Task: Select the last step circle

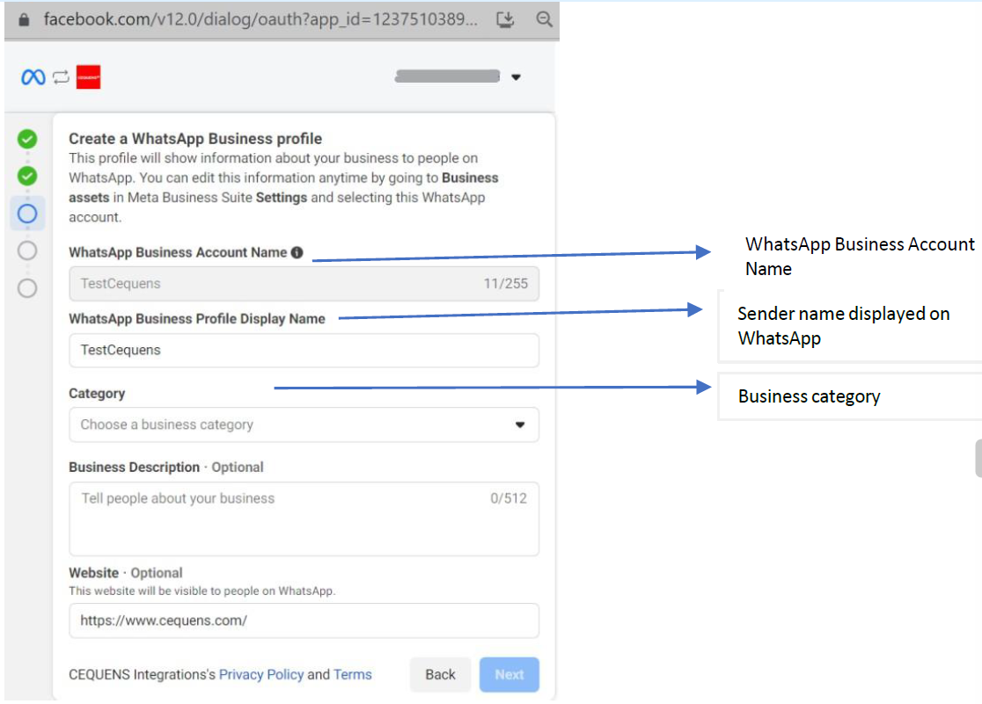Action: pyautogui.click(x=27, y=288)
